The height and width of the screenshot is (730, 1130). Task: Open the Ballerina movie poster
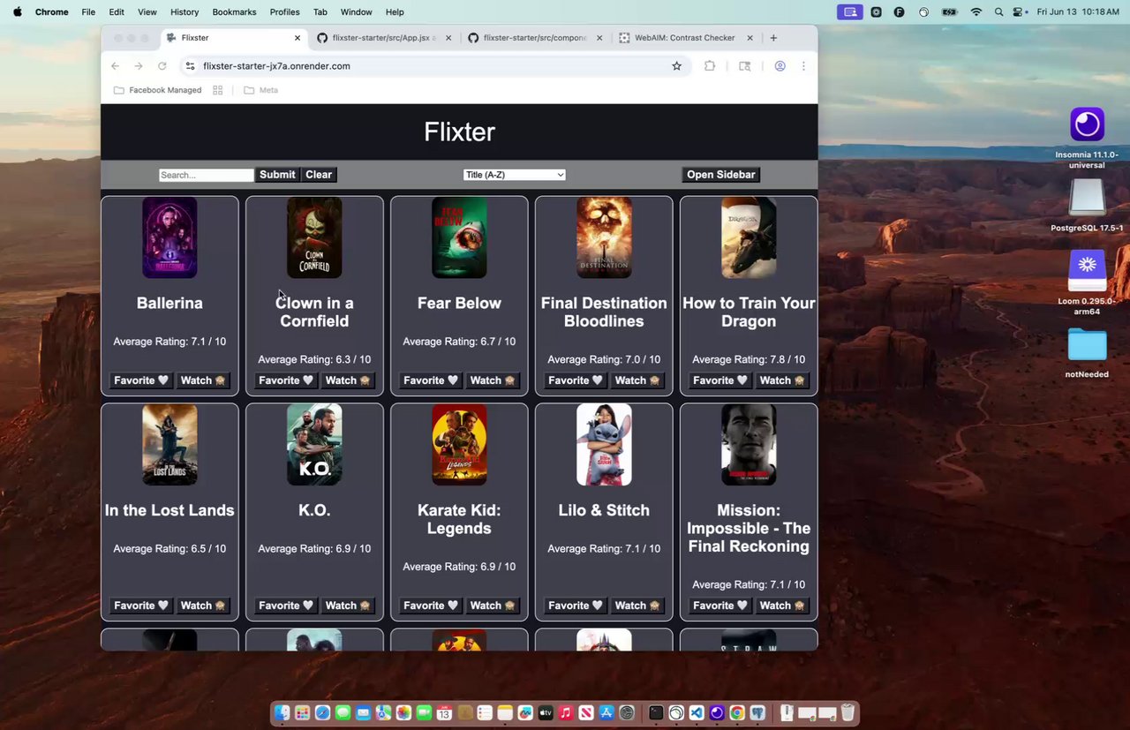(x=169, y=237)
